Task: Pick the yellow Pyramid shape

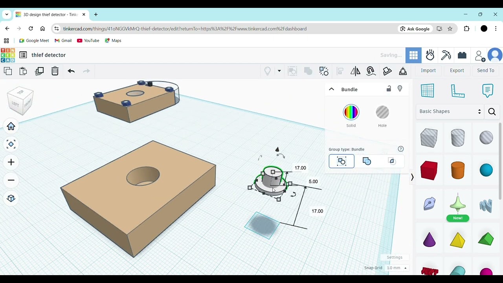Action: pos(458,239)
